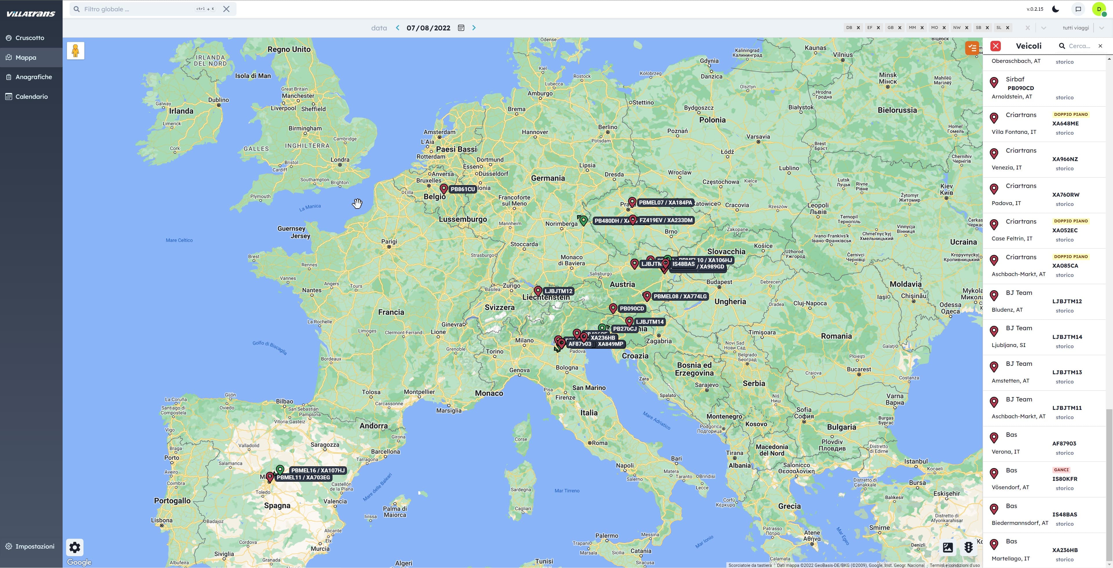1113x568 pixels.
Task: Select the Street View pegman
Action: pyautogui.click(x=76, y=51)
